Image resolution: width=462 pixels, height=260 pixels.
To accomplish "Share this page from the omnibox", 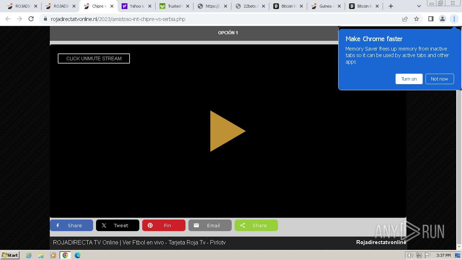I will point(405,19).
